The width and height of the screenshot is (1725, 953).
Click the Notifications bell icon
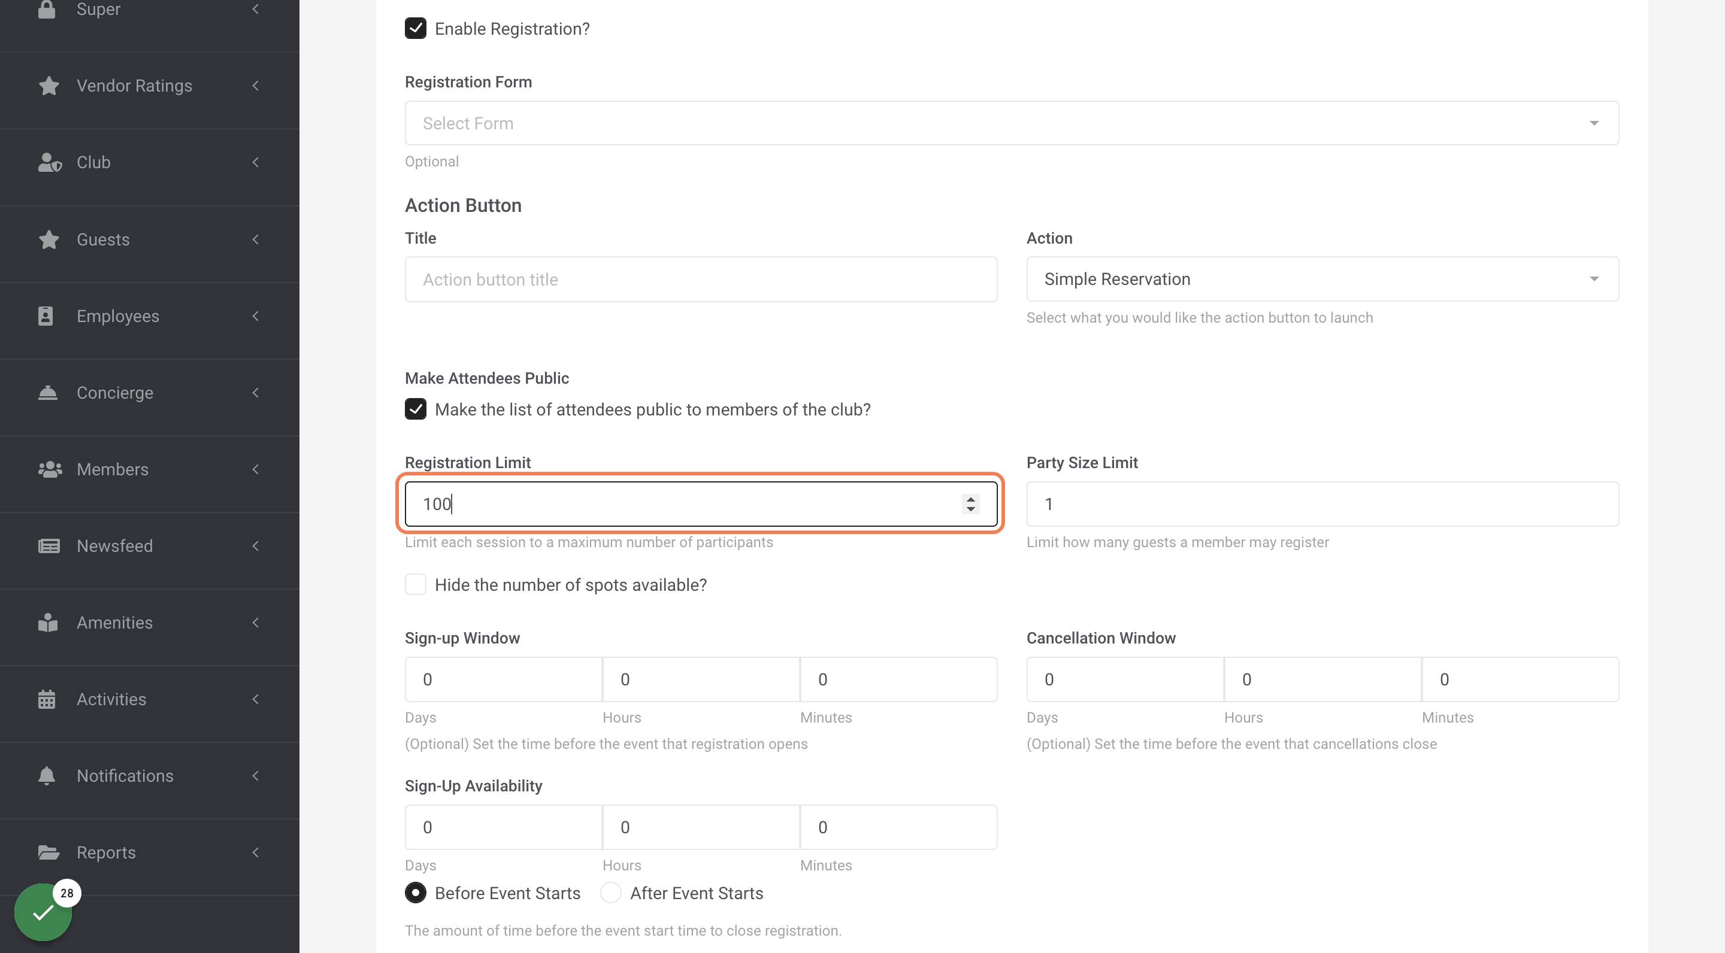47,776
